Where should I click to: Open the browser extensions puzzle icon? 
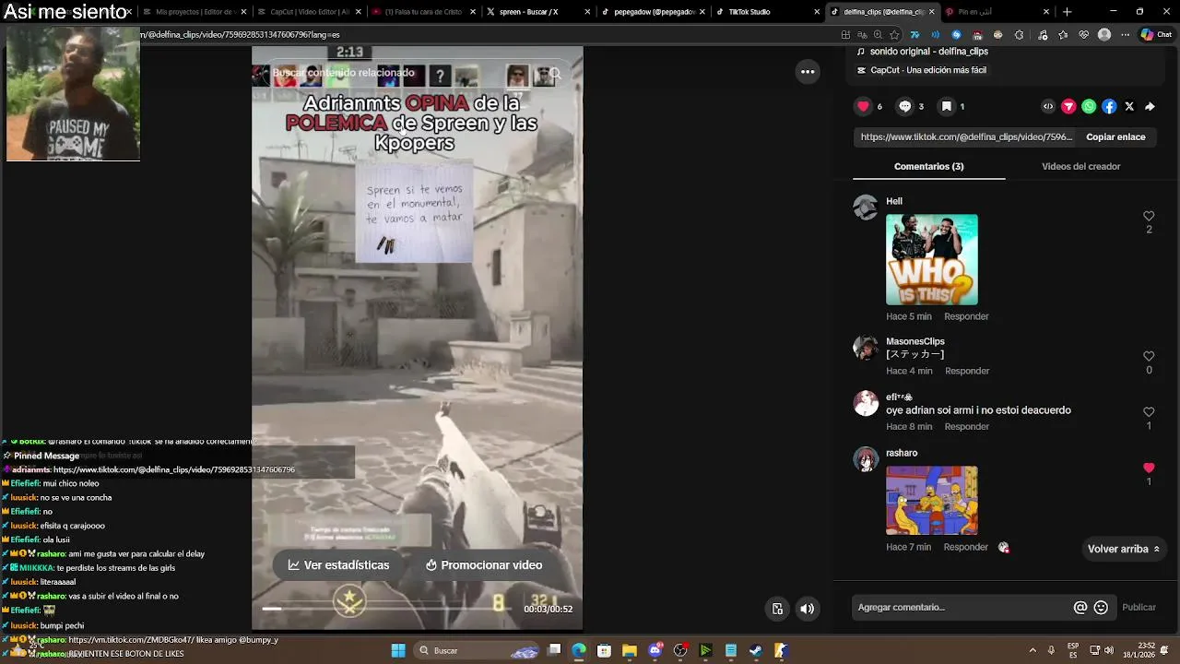click(x=1019, y=34)
